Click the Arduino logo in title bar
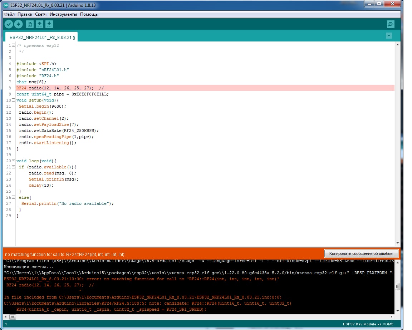Image resolution: width=412 pixels, height=330 pixels. tap(6, 5)
